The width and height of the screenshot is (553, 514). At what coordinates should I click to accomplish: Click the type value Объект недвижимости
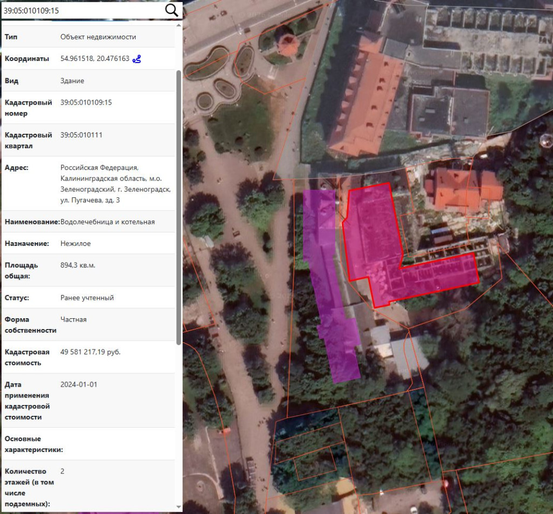[x=98, y=37]
